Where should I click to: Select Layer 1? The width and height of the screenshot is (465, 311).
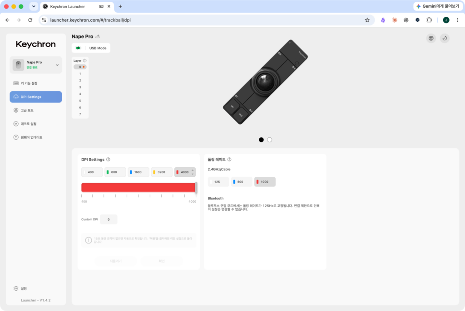point(80,74)
